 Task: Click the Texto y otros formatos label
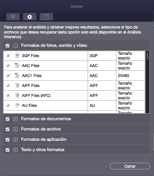coord(43,150)
